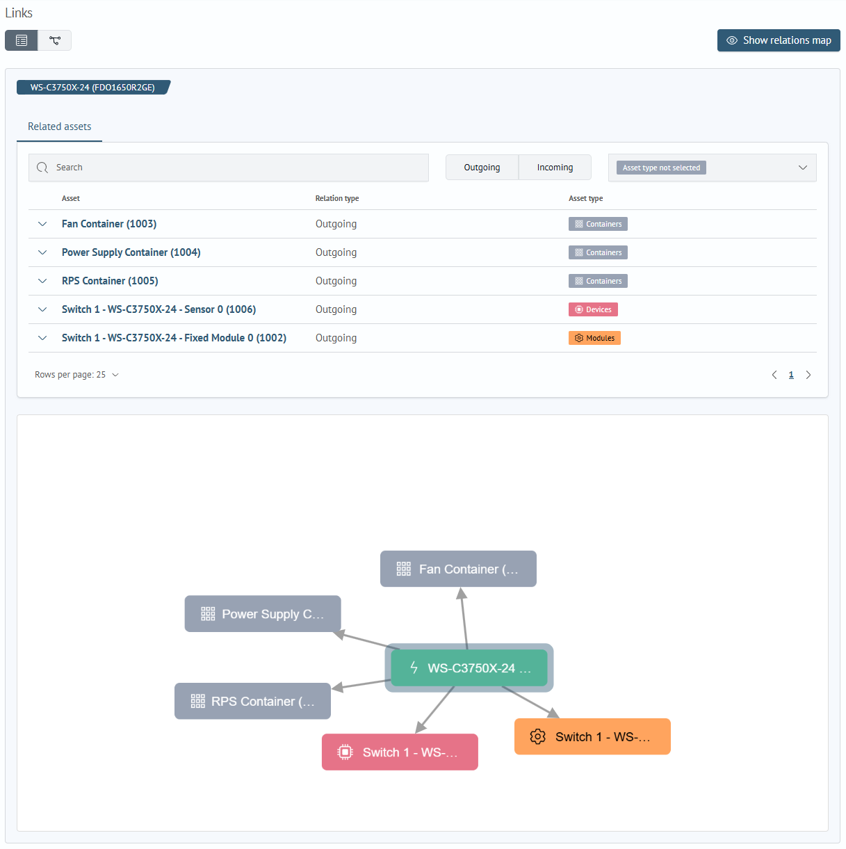Select the RPS Container graph node
This screenshot has height=849, width=846.
pos(252,701)
